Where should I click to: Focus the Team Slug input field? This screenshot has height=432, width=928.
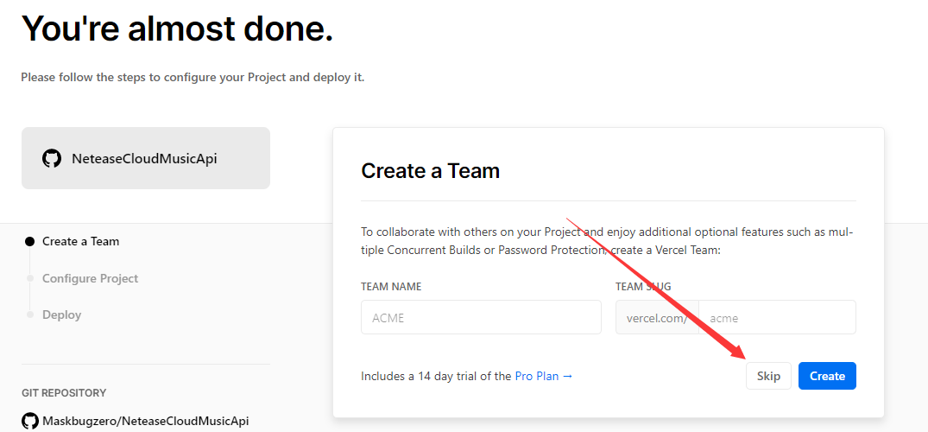(777, 317)
